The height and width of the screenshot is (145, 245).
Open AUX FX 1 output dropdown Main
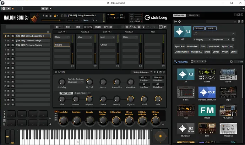[x=62, y=37]
